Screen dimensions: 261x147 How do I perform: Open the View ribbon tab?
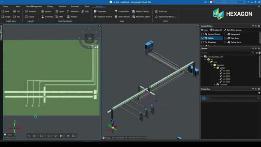(18, 6)
